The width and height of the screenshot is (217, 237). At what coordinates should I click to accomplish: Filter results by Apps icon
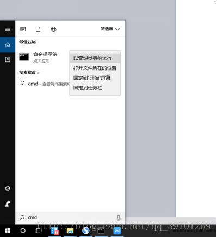coord(23,29)
